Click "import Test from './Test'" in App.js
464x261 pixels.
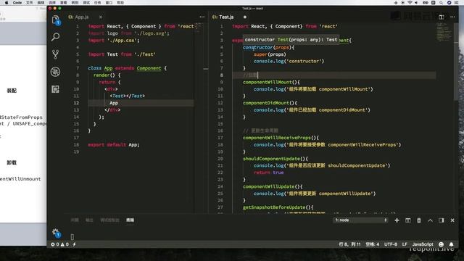pos(122,54)
